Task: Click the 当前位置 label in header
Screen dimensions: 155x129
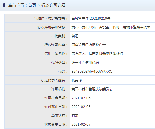Action: click(16, 5)
